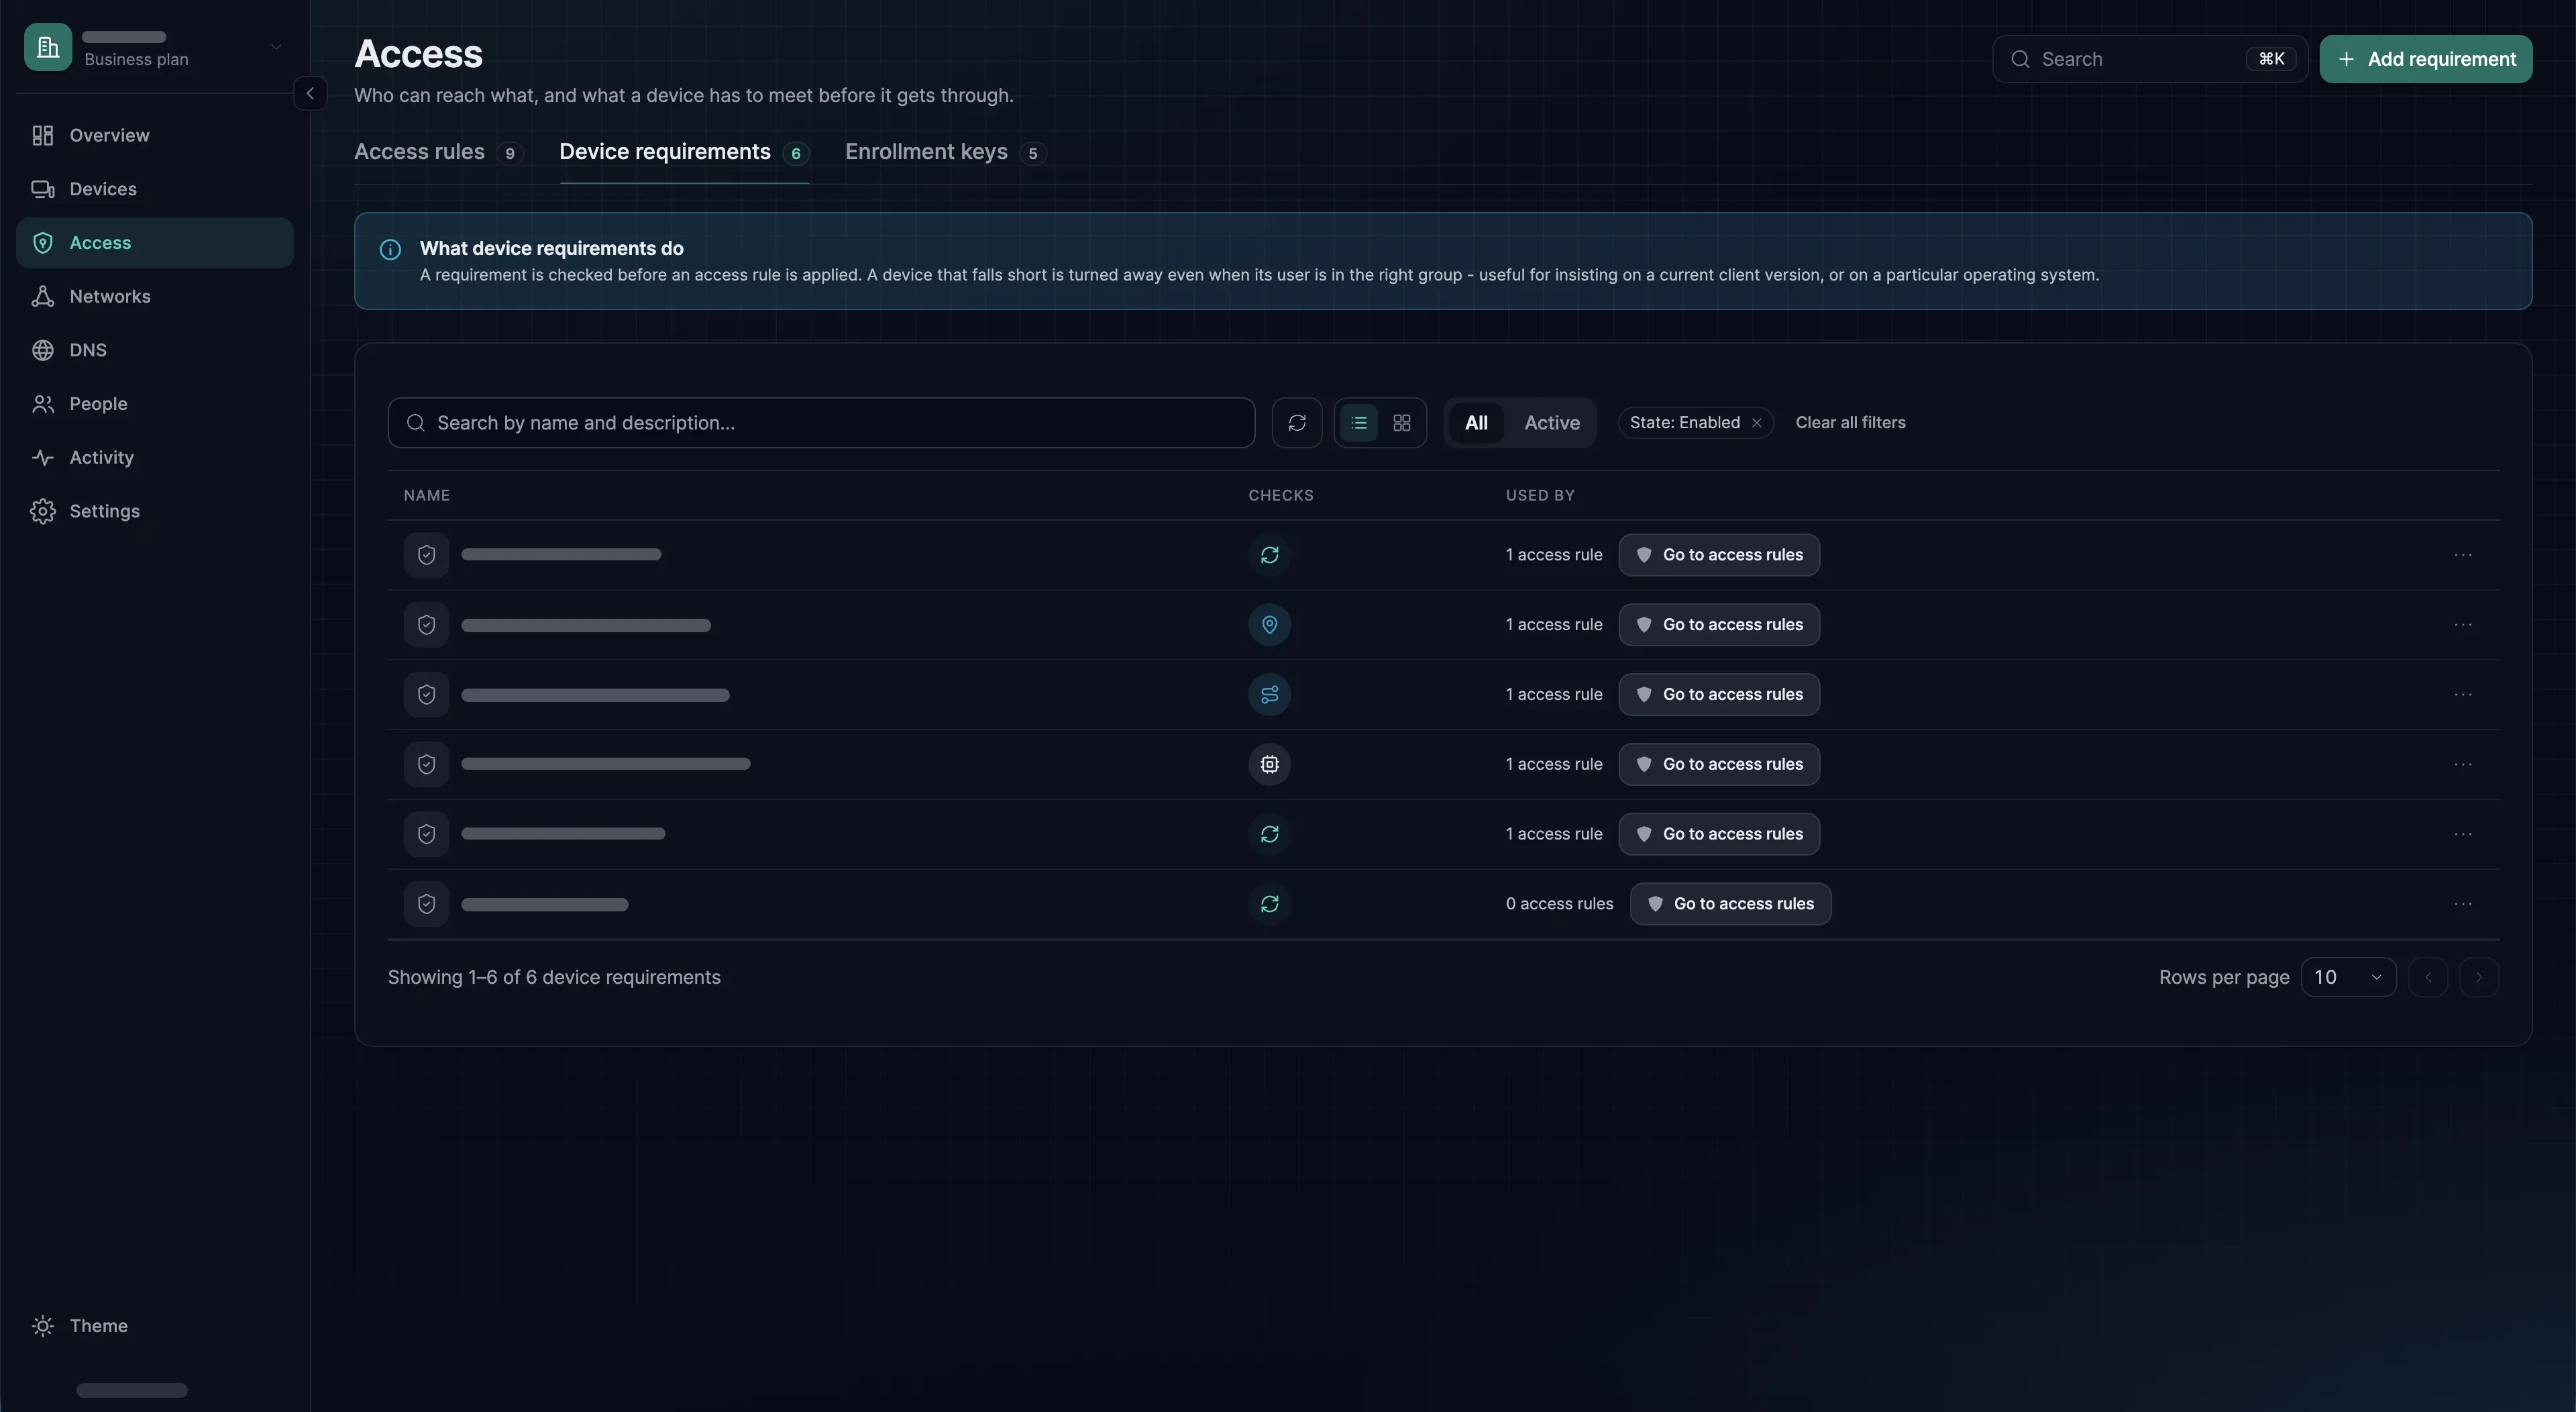Open the Networks page
The image size is (2576, 1412).
pyautogui.click(x=154, y=296)
